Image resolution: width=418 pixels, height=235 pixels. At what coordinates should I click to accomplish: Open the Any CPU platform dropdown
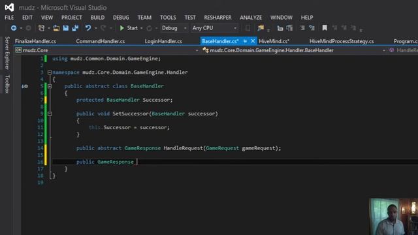tap(215, 28)
